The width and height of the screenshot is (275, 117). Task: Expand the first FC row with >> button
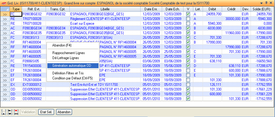5,14
